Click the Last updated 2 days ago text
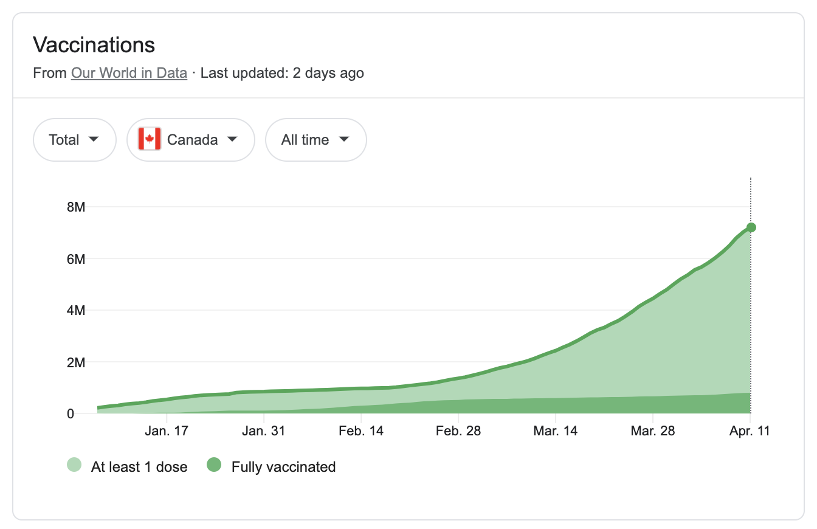The width and height of the screenshot is (817, 529). tap(282, 73)
